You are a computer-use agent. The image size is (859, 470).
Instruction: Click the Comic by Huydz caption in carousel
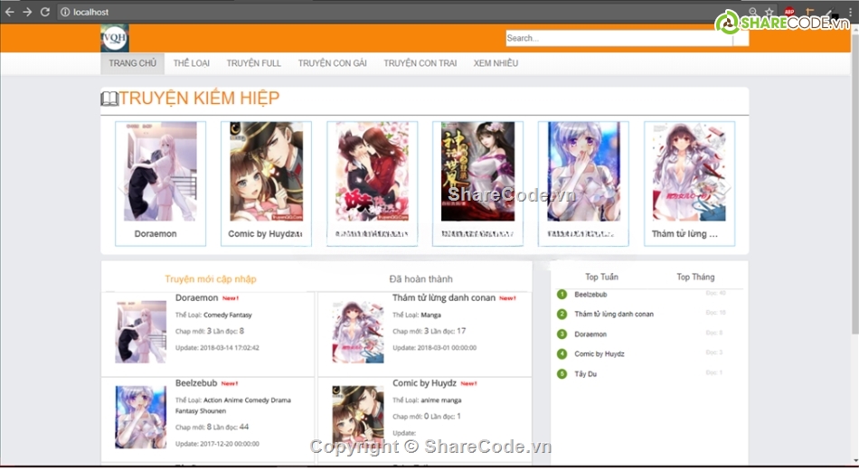[x=265, y=234]
